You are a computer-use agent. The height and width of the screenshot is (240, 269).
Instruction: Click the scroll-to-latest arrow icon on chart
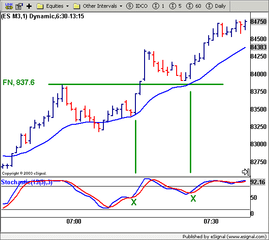point(246,172)
